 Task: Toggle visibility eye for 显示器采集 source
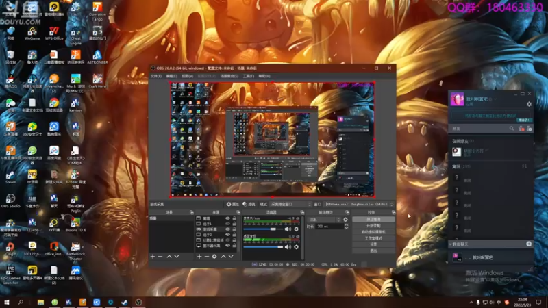coord(227,246)
